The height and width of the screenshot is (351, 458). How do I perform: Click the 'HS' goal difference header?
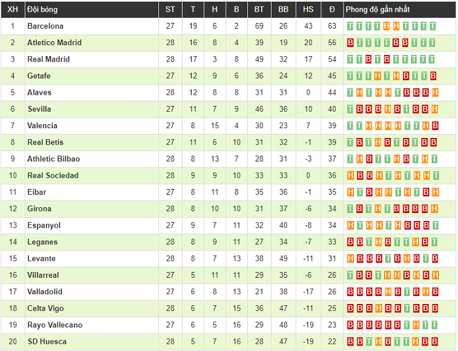point(308,9)
